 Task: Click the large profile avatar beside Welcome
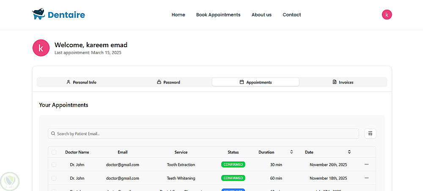pyautogui.click(x=41, y=48)
